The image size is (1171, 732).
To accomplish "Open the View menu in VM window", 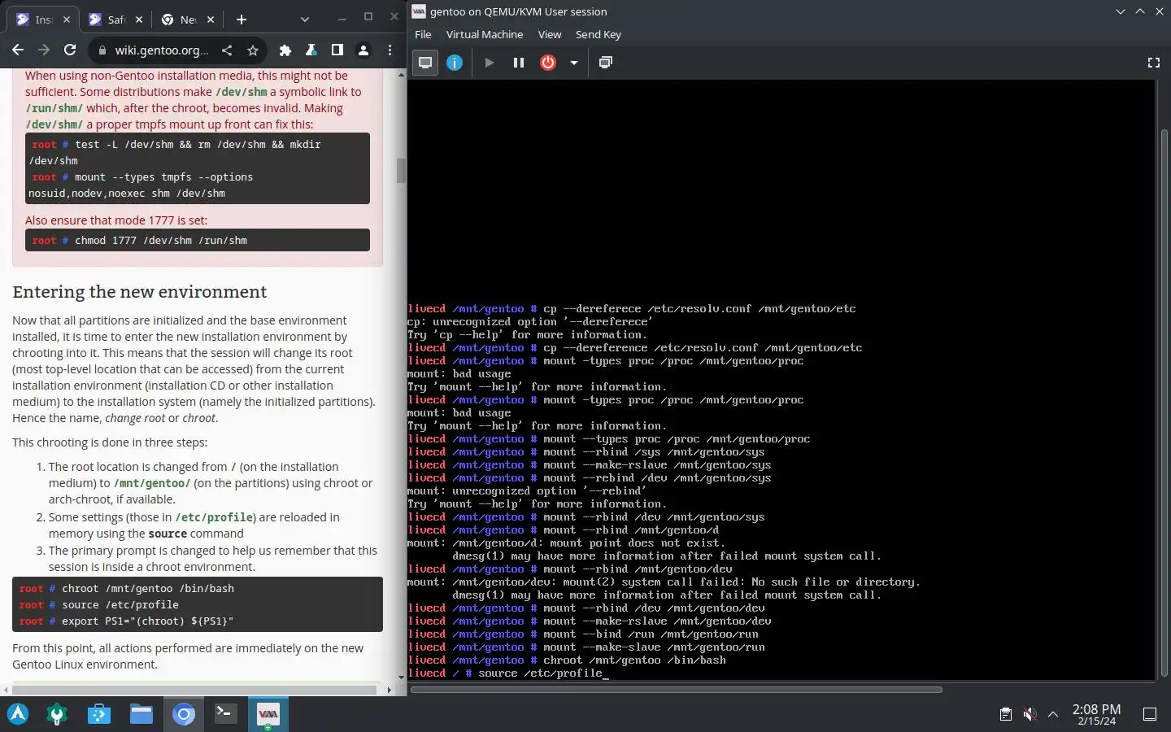I will pos(550,34).
